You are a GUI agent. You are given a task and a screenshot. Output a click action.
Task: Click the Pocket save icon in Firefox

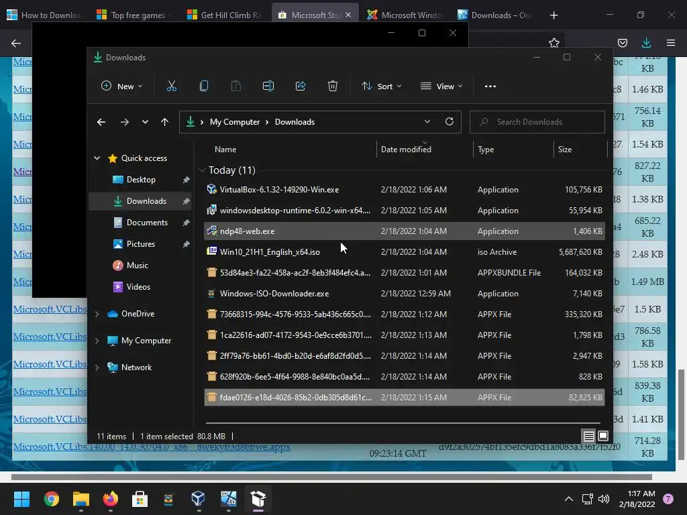point(622,43)
